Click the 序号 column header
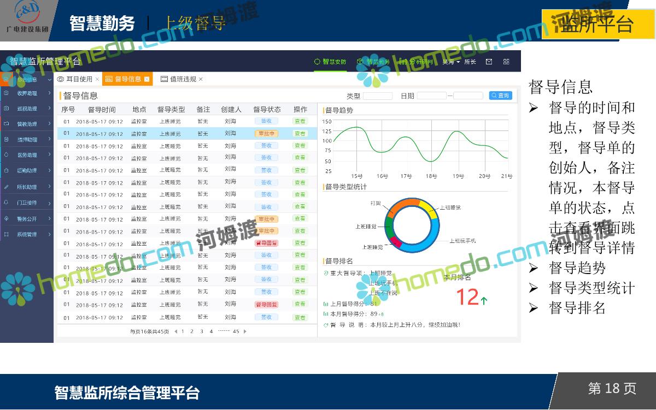The width and height of the screenshot is (656, 410). click(x=68, y=109)
